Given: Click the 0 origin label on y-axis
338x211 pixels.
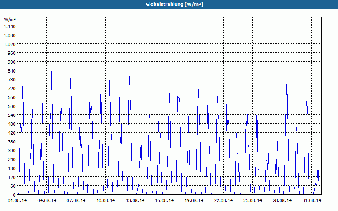Looking at the screenshot, I should pos(14,195).
